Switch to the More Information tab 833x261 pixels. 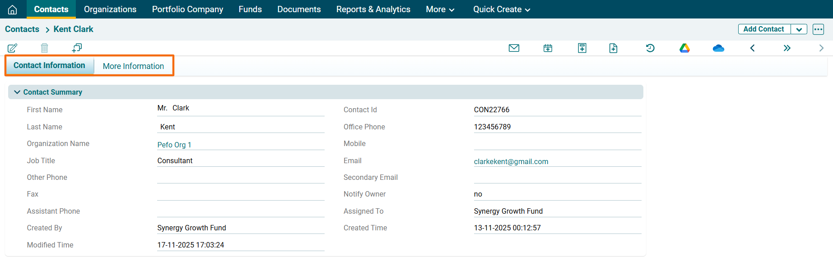[x=133, y=66]
